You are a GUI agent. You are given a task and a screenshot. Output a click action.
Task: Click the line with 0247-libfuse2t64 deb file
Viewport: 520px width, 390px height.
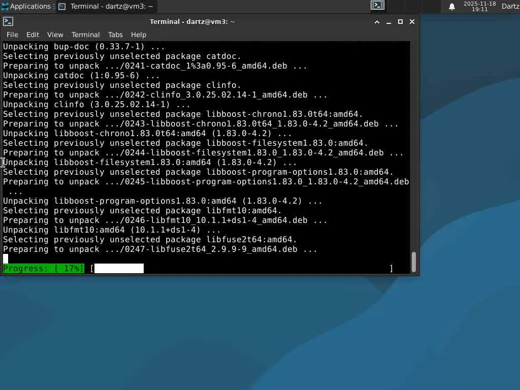pos(160,249)
